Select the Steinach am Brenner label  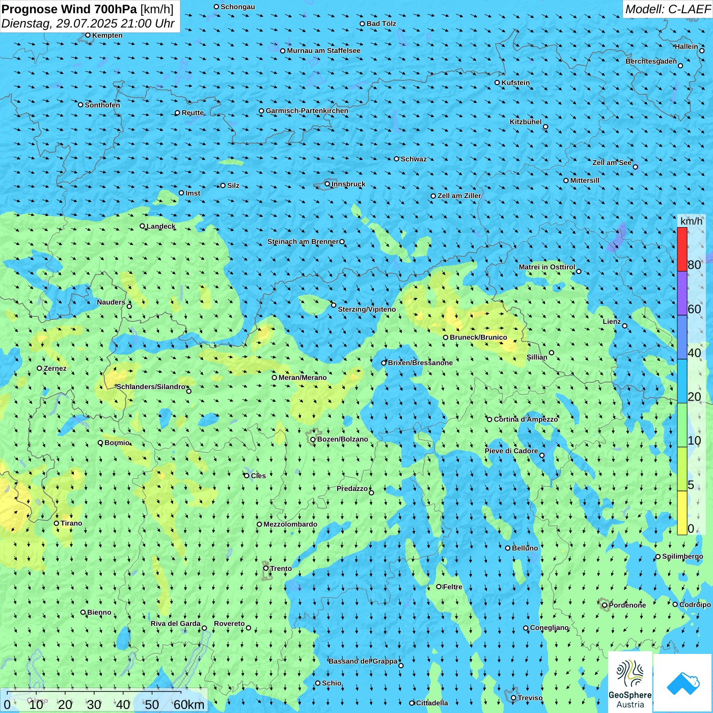303,241
